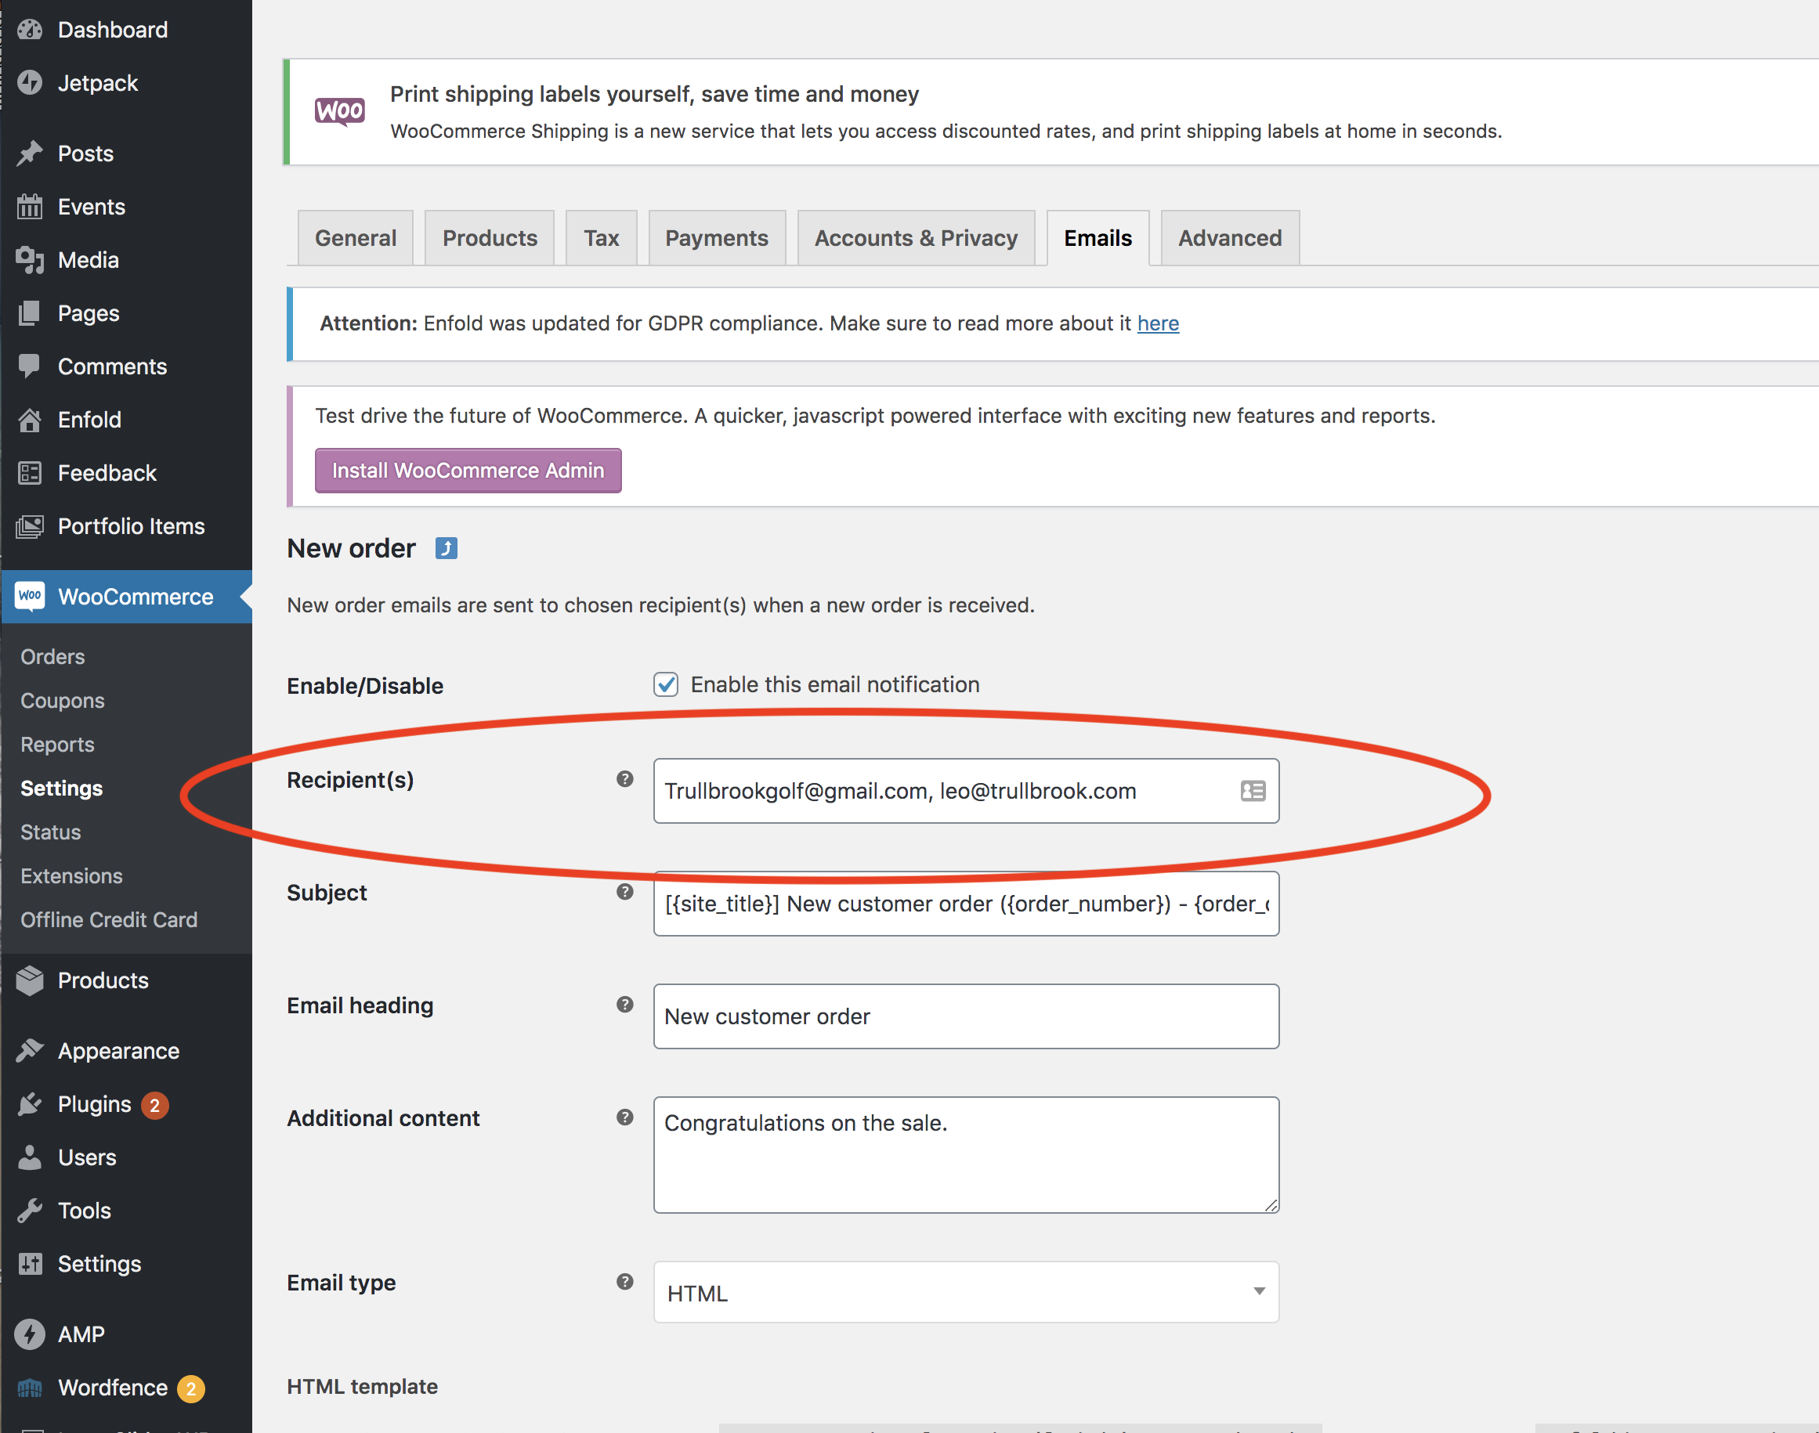Viewport: 1819px width, 1433px height.
Task: Switch to the Advanced settings tab
Action: tap(1230, 237)
